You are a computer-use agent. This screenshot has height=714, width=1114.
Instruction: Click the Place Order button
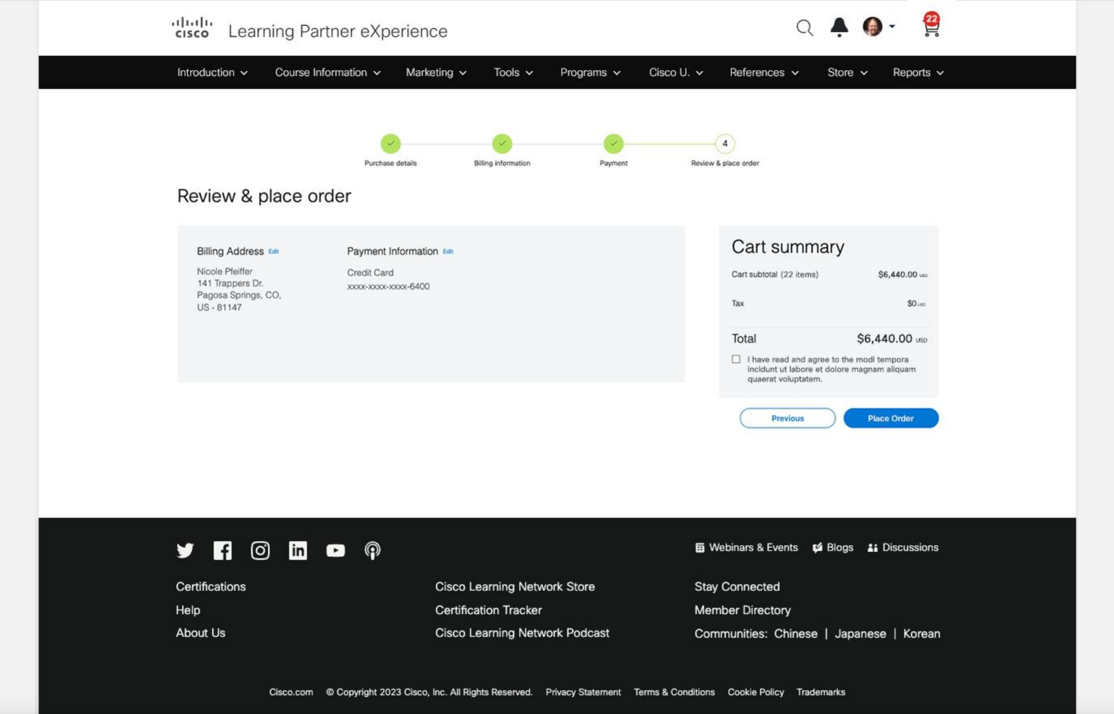point(890,418)
